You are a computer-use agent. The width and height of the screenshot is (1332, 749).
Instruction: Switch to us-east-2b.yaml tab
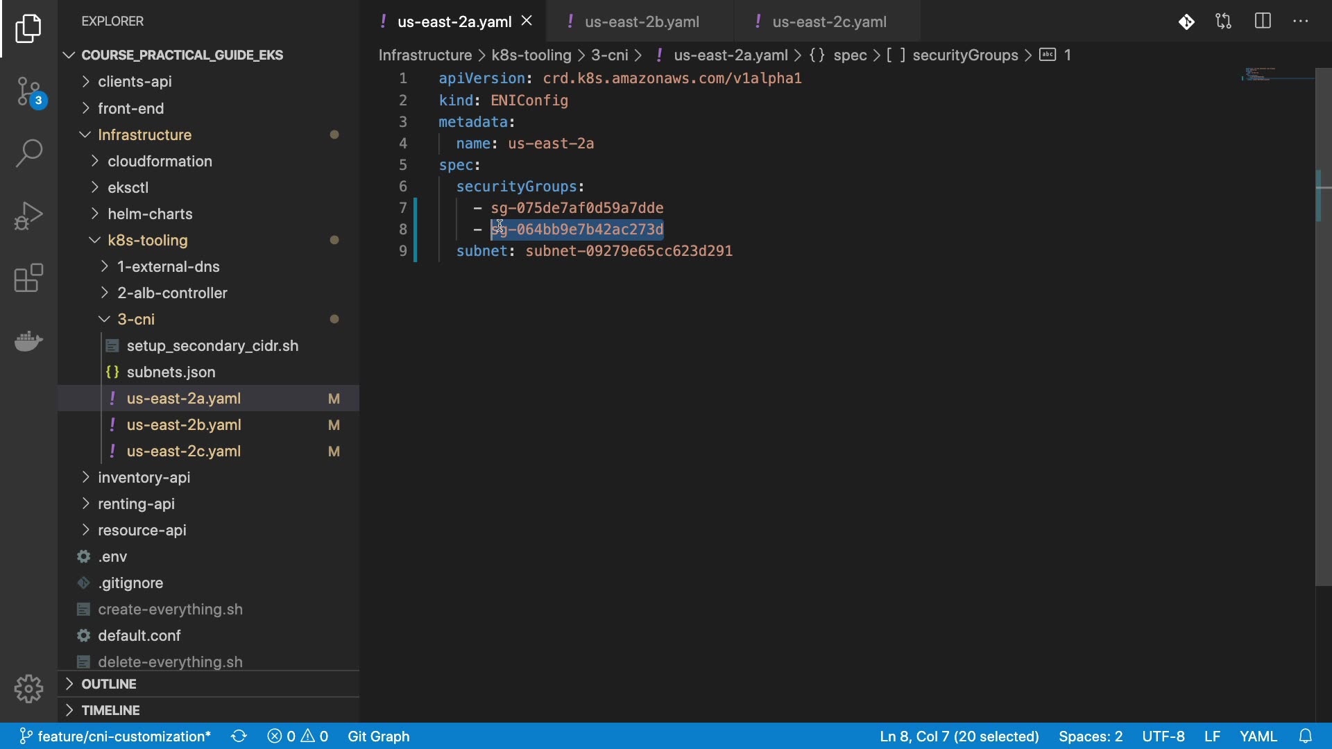[x=641, y=21]
